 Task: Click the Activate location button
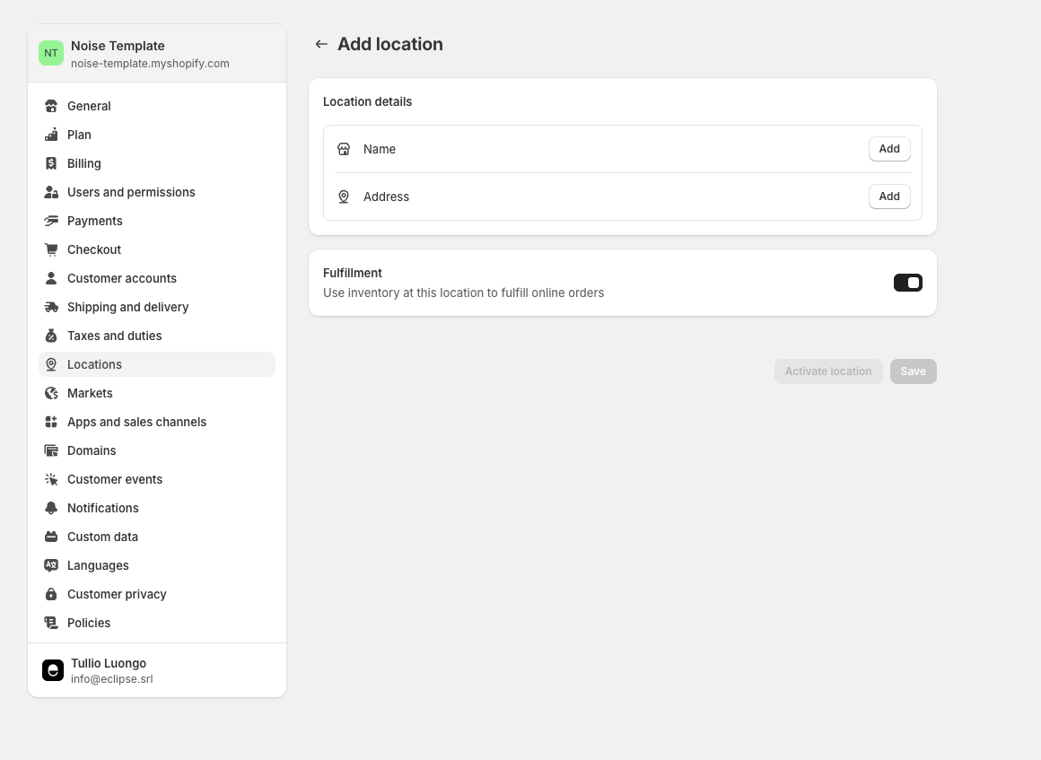[827, 371]
